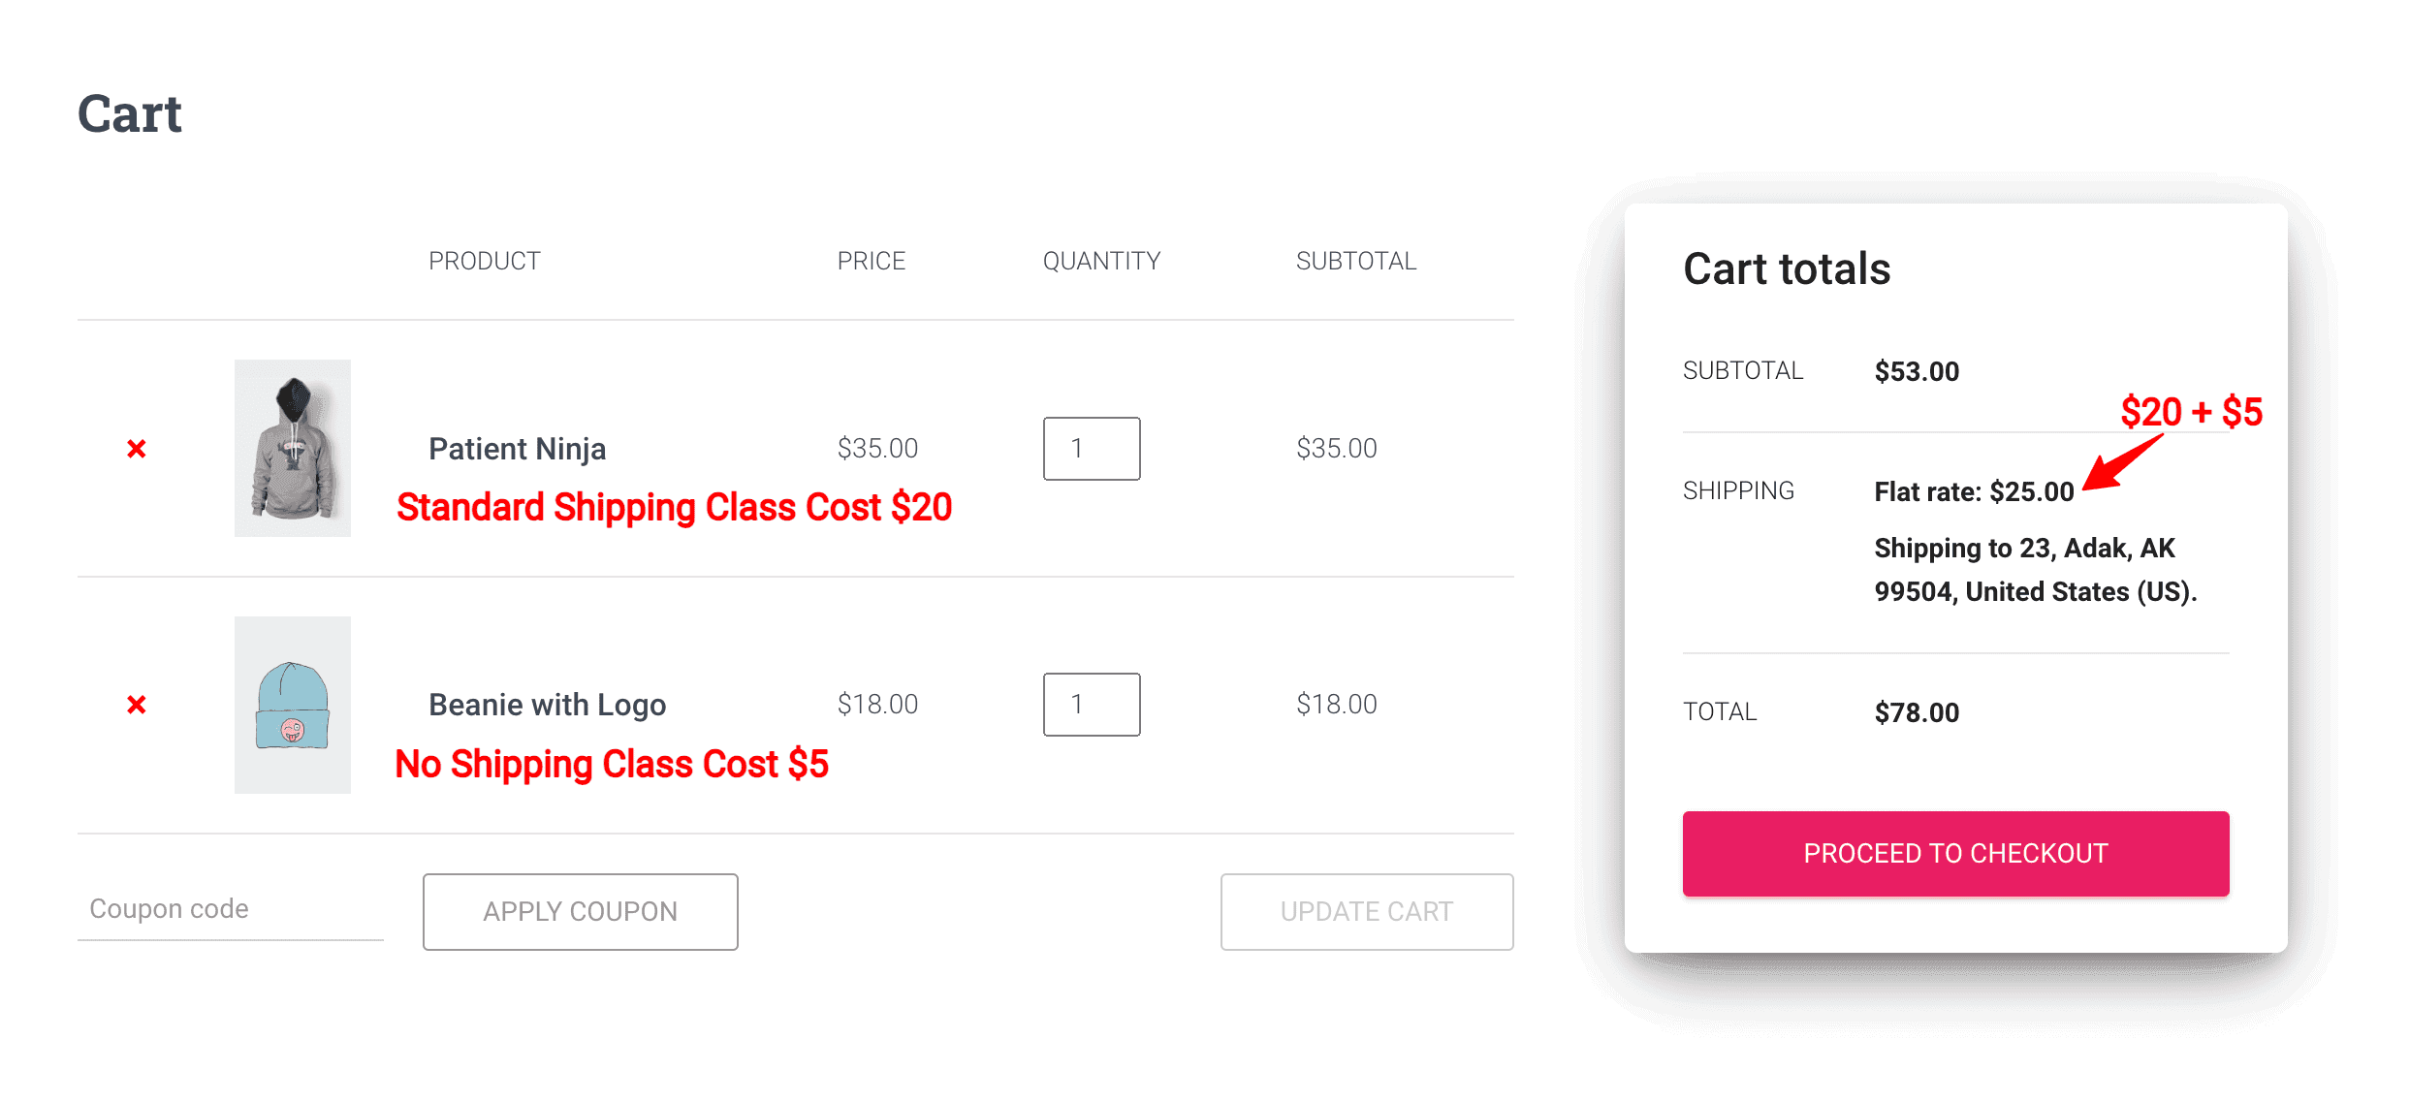2410x1103 pixels.
Task: Click the Cart totals heading
Action: (1786, 268)
